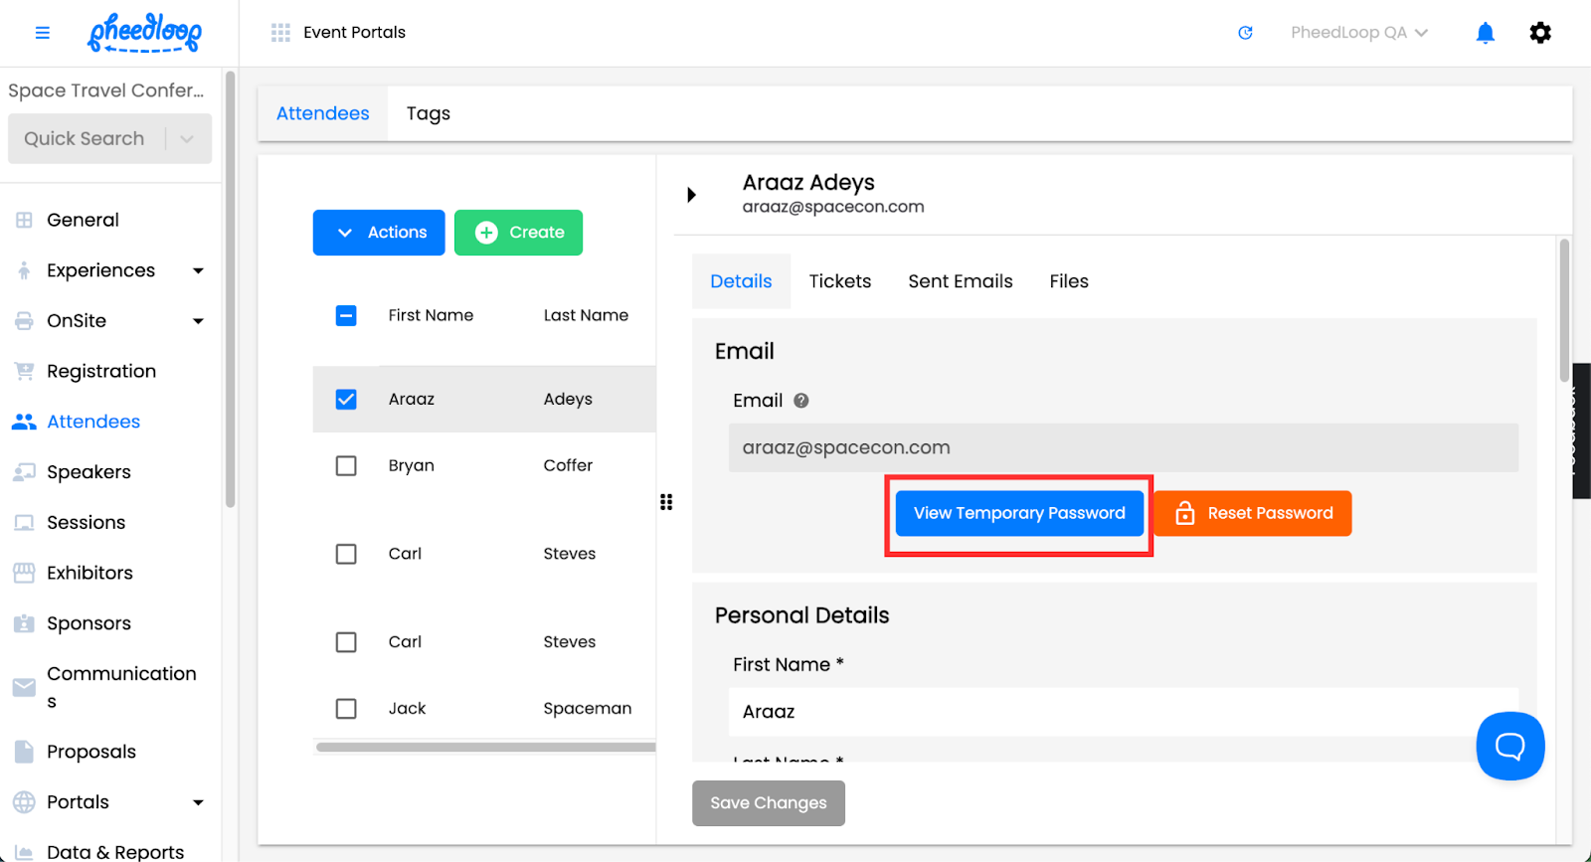The width and height of the screenshot is (1591, 862).
Task: Expand the Experiences submenu arrow
Action: pos(198,270)
